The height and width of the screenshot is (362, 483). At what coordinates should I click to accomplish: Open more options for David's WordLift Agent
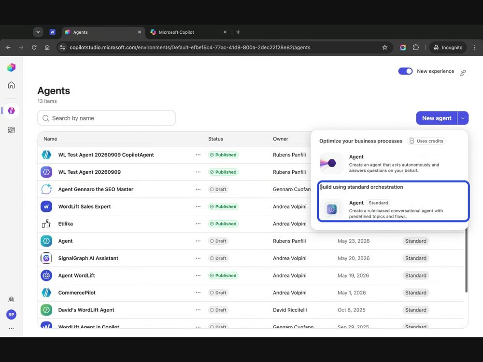(198, 310)
